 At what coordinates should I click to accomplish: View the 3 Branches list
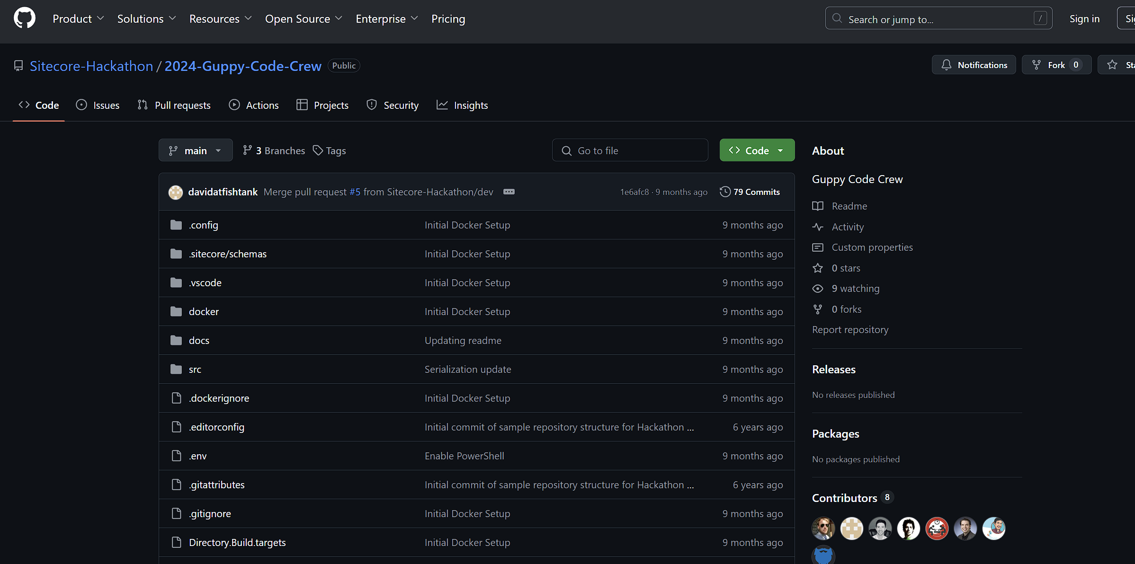(x=274, y=150)
